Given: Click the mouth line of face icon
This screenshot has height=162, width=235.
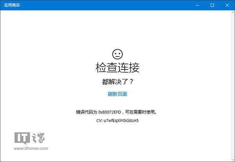Looking at the screenshot, I should pos(117,56).
